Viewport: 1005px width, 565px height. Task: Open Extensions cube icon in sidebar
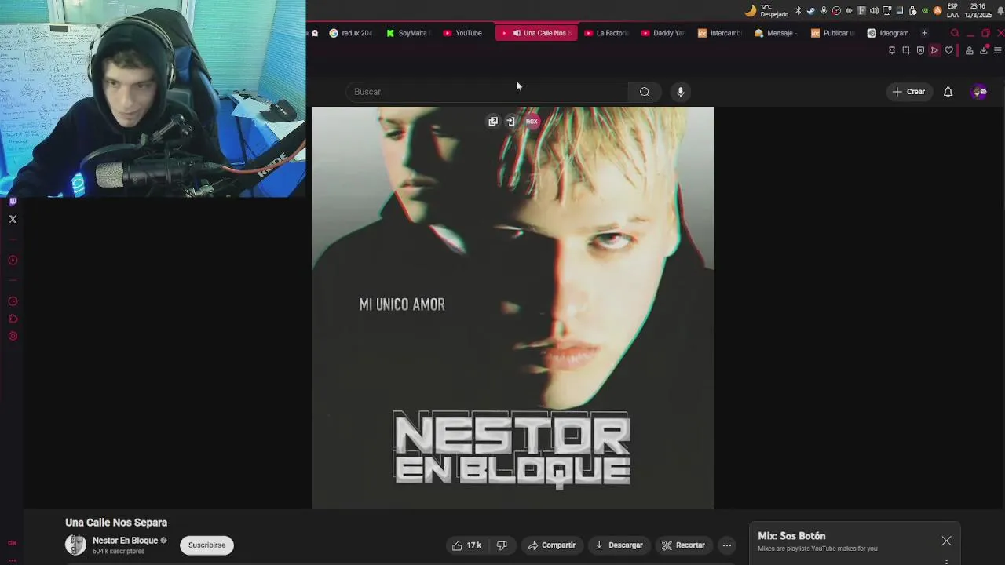pos(13,319)
